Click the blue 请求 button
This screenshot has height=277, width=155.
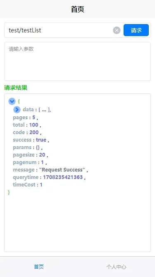136,30
